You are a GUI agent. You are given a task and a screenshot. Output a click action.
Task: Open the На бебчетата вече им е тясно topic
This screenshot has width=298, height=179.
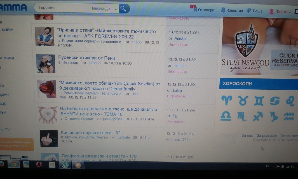pos(109,111)
